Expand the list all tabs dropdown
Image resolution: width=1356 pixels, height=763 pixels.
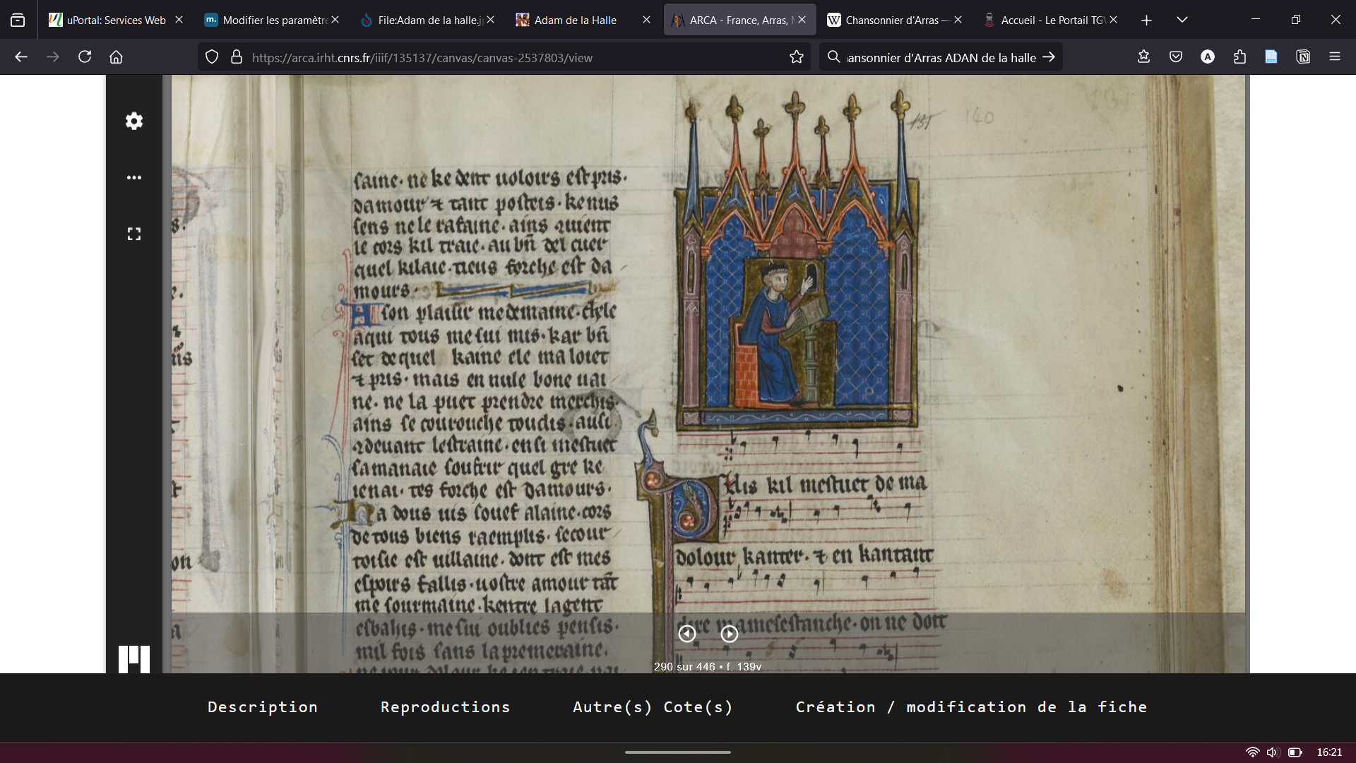coord(1182,20)
